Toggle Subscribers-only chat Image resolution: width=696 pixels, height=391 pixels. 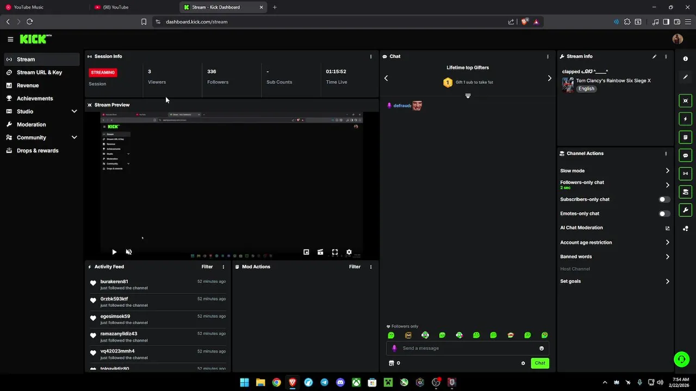coord(664,199)
